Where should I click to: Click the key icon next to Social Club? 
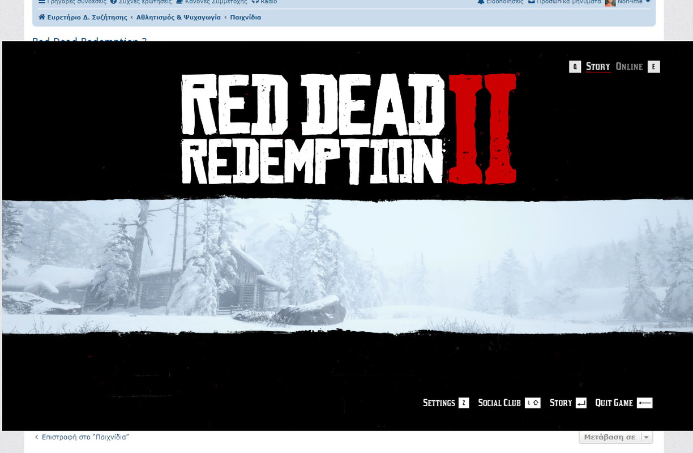[x=533, y=403]
